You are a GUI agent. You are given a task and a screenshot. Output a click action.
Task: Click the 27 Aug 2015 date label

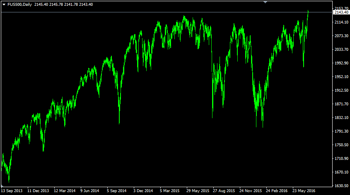pyautogui.click(x=224, y=191)
